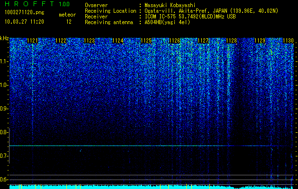Viewport: 298px width, 189px height.
Task: Click time marker 1126
Action: 174,41
